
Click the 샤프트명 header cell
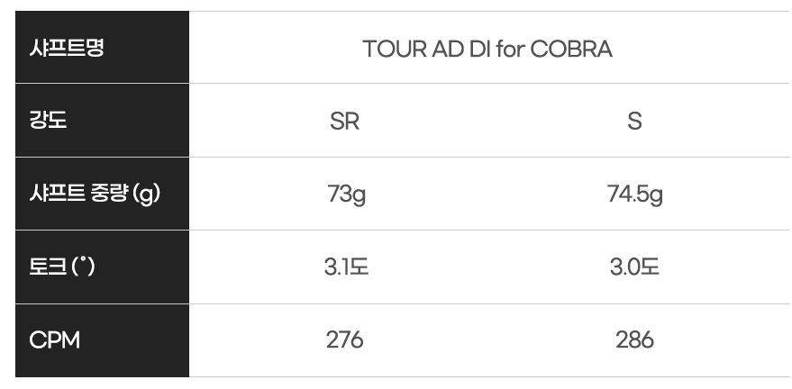tap(67, 48)
